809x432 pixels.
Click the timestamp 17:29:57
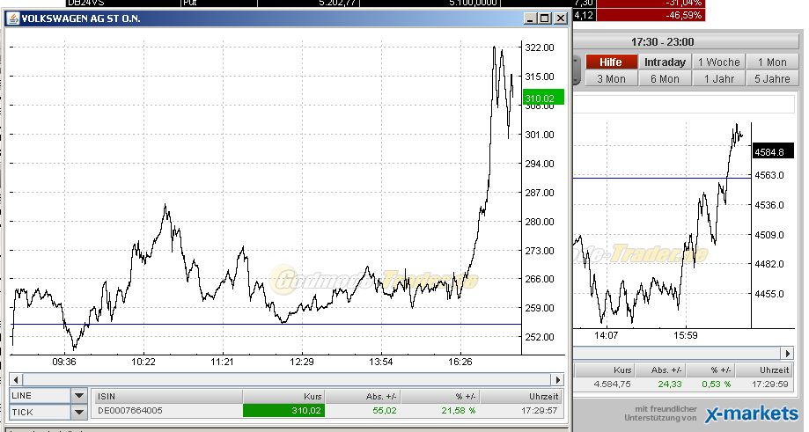[539, 411]
